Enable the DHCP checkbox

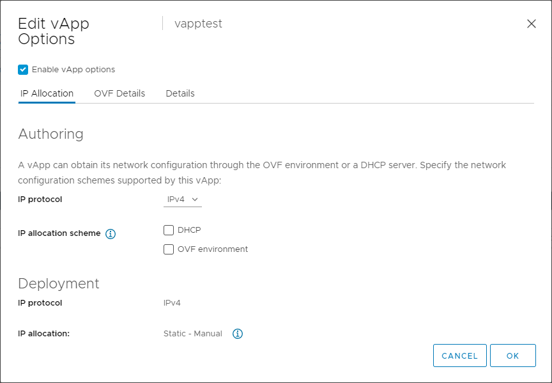point(169,230)
